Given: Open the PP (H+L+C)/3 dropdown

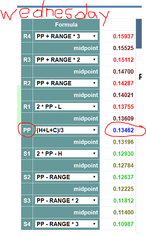Looking at the screenshot, I should (x=66, y=130).
